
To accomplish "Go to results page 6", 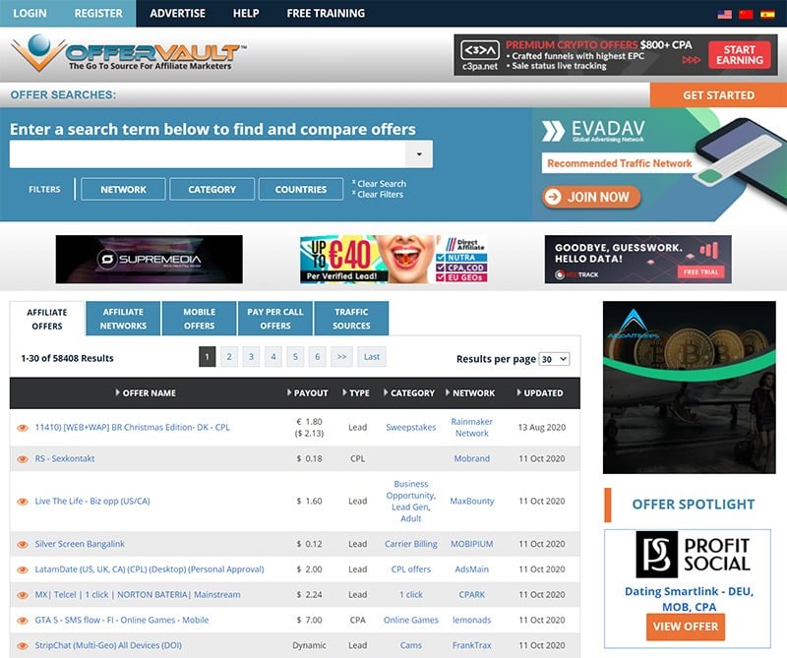I will coord(317,357).
